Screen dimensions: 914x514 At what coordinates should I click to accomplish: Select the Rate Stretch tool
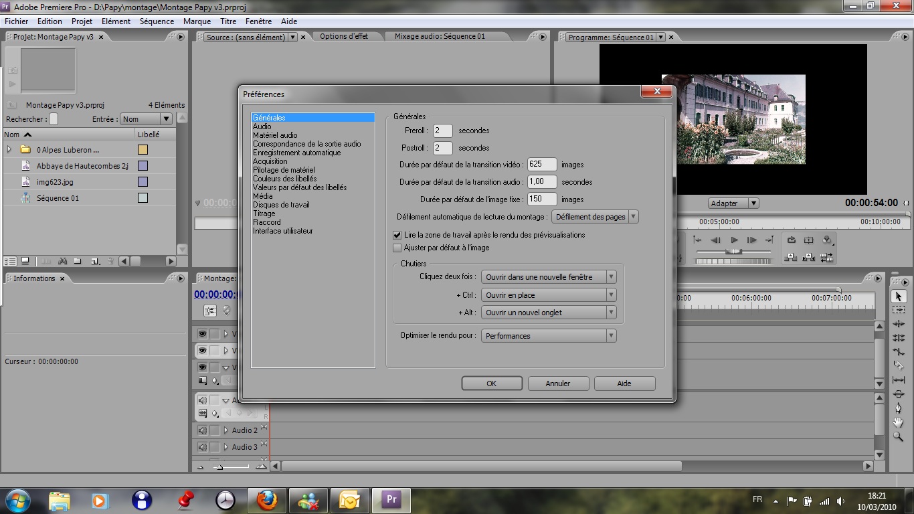click(899, 352)
